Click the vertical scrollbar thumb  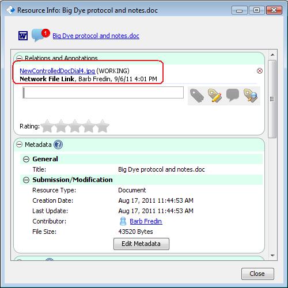[272, 99]
